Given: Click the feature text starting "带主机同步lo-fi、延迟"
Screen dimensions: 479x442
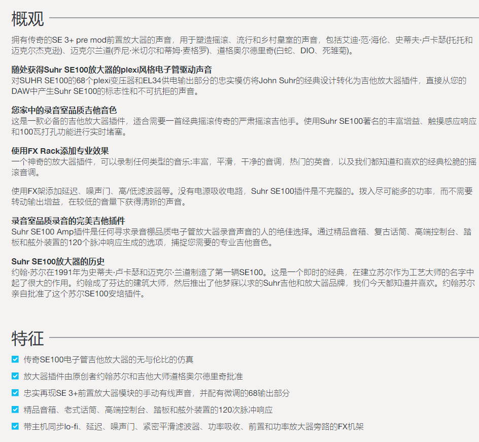Looking at the screenshot, I should tap(194, 427).
